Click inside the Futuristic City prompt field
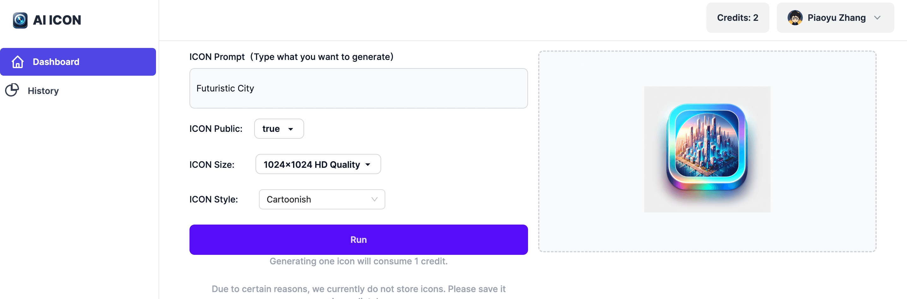Screen dimensions: 907x299 point(358,88)
